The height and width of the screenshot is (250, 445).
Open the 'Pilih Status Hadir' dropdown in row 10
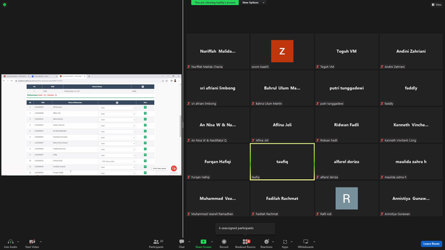tap(117, 161)
